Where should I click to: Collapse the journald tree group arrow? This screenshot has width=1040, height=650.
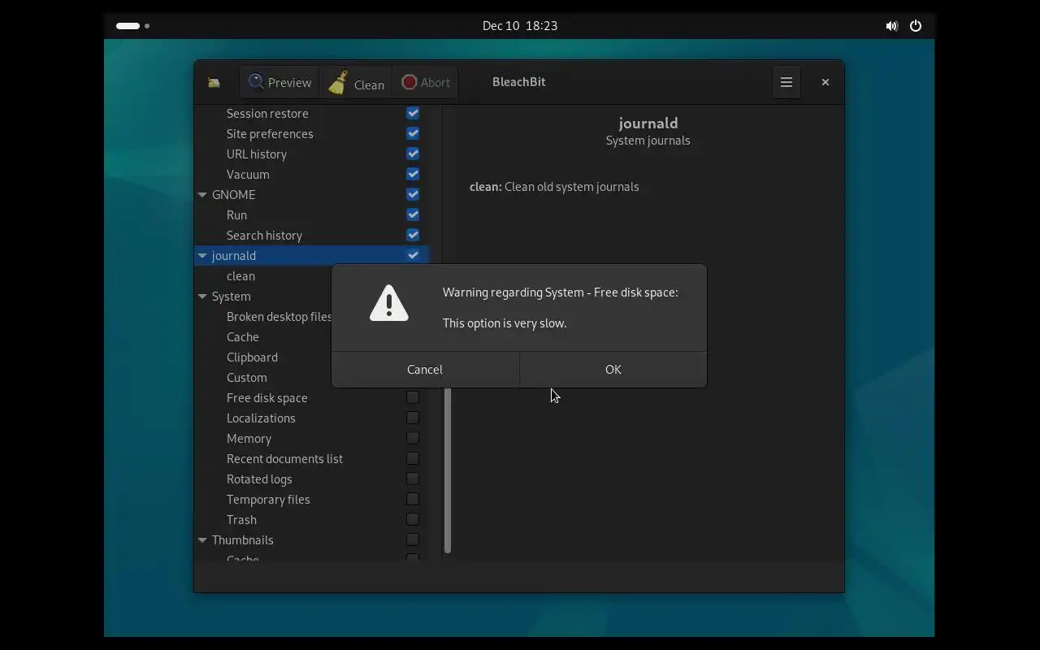(x=202, y=256)
